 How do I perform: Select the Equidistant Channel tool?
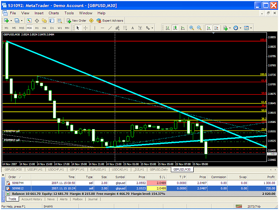pyautogui.click(x=117, y=28)
